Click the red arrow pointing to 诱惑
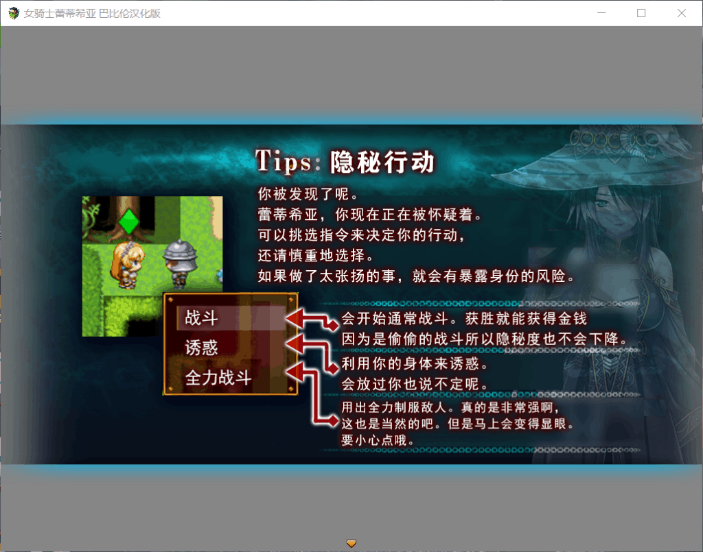 click(x=296, y=344)
